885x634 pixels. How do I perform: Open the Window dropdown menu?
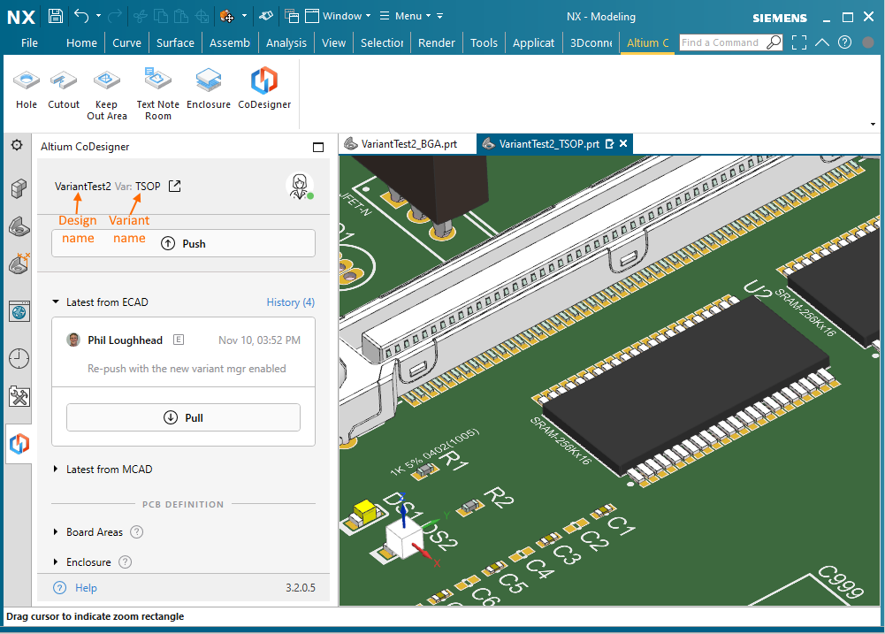(x=338, y=16)
